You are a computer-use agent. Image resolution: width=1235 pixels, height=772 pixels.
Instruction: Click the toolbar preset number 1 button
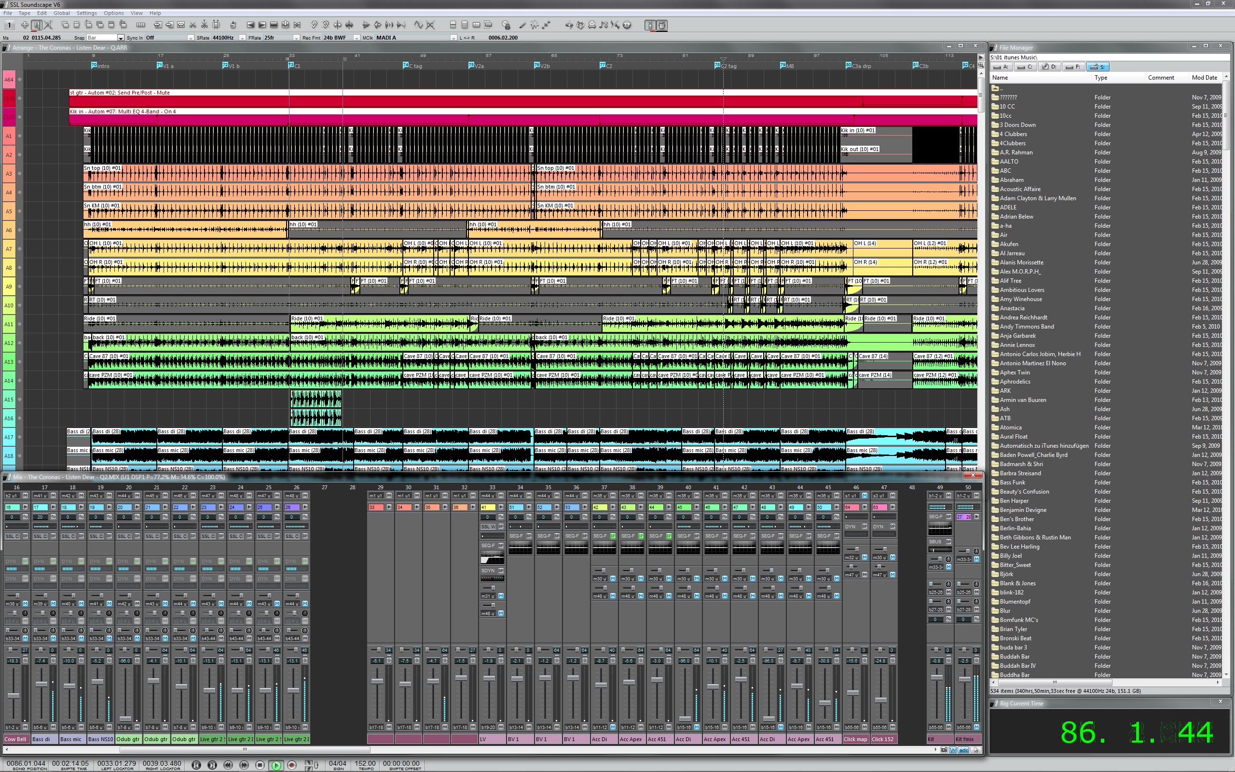click(x=9, y=25)
